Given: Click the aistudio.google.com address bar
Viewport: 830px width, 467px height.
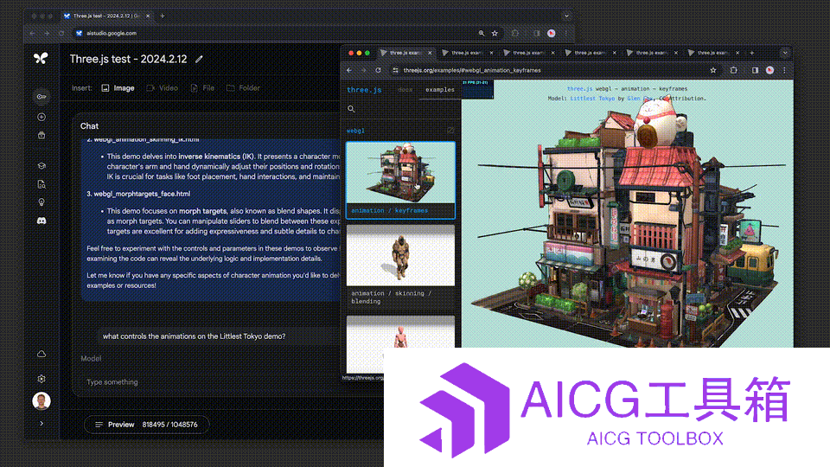Looking at the screenshot, I should pyautogui.click(x=275, y=33).
